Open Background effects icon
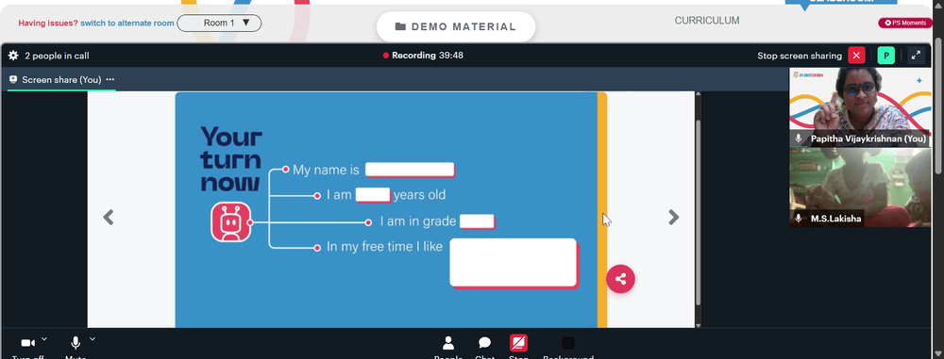This screenshot has height=359, width=944. coord(567,343)
